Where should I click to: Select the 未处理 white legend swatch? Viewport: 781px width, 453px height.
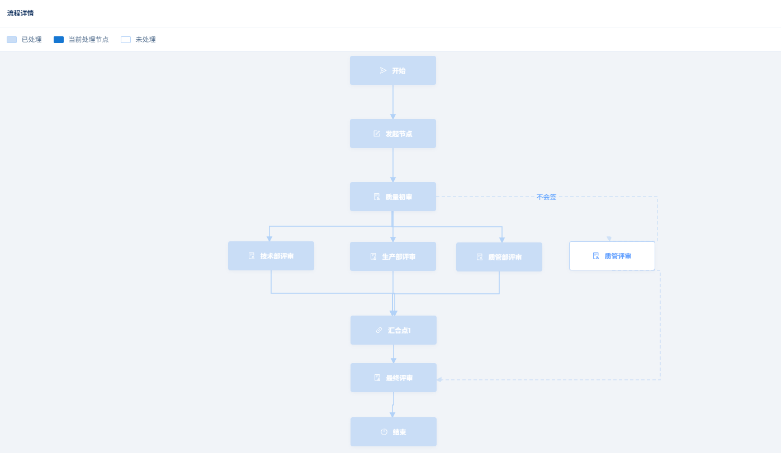tap(126, 40)
